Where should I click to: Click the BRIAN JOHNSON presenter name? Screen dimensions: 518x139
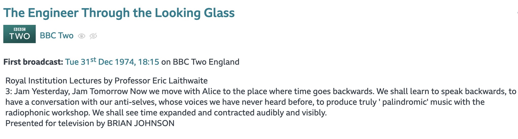click(141, 123)
